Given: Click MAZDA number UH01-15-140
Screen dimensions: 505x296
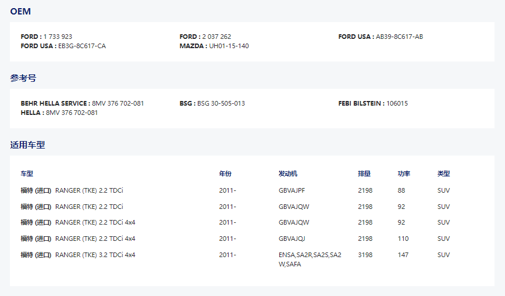Looking at the screenshot, I should click(229, 46).
